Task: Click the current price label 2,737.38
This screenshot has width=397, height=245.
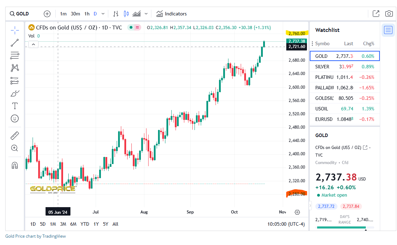Action: [x=297, y=41]
